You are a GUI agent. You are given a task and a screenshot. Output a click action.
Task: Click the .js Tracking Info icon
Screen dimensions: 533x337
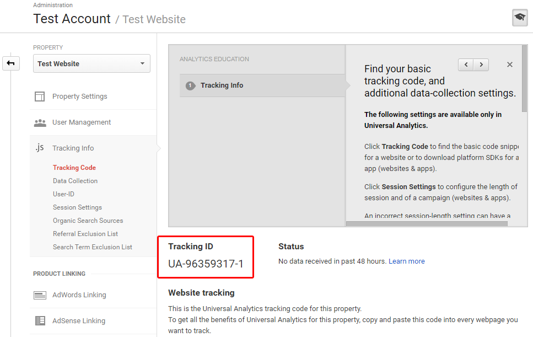point(40,148)
